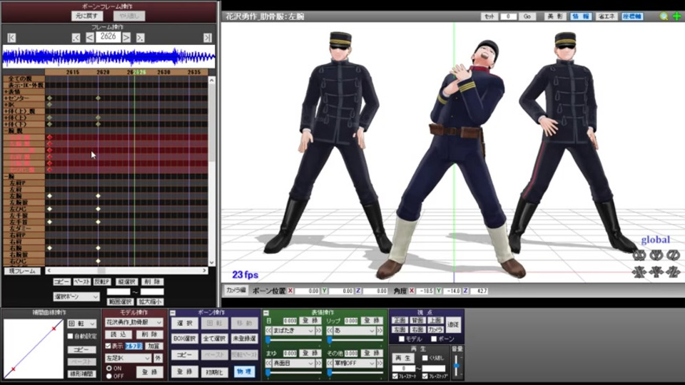The width and height of the screenshot is (685, 385).
Task: Click the frame number field showing 2626
Action: point(108,37)
